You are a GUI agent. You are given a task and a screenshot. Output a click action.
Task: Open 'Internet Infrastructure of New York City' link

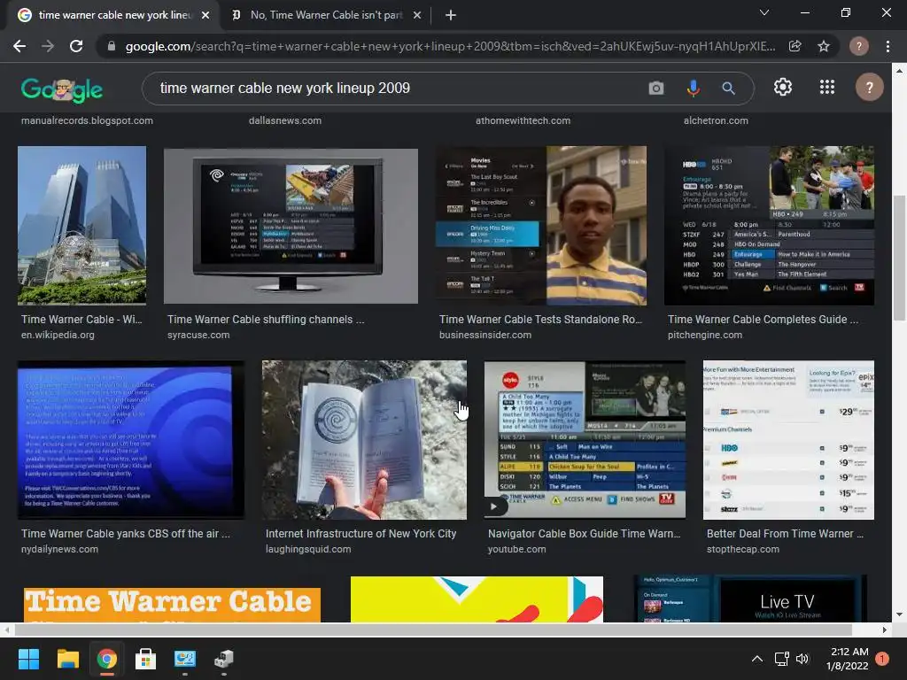[x=361, y=534]
